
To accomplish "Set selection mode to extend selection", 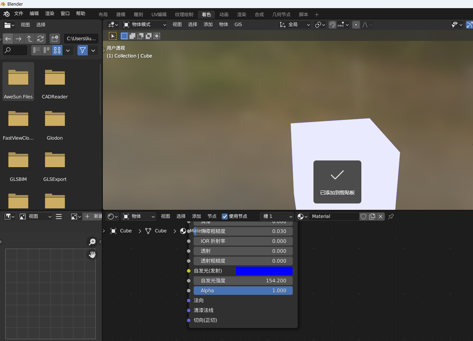I will (132, 36).
